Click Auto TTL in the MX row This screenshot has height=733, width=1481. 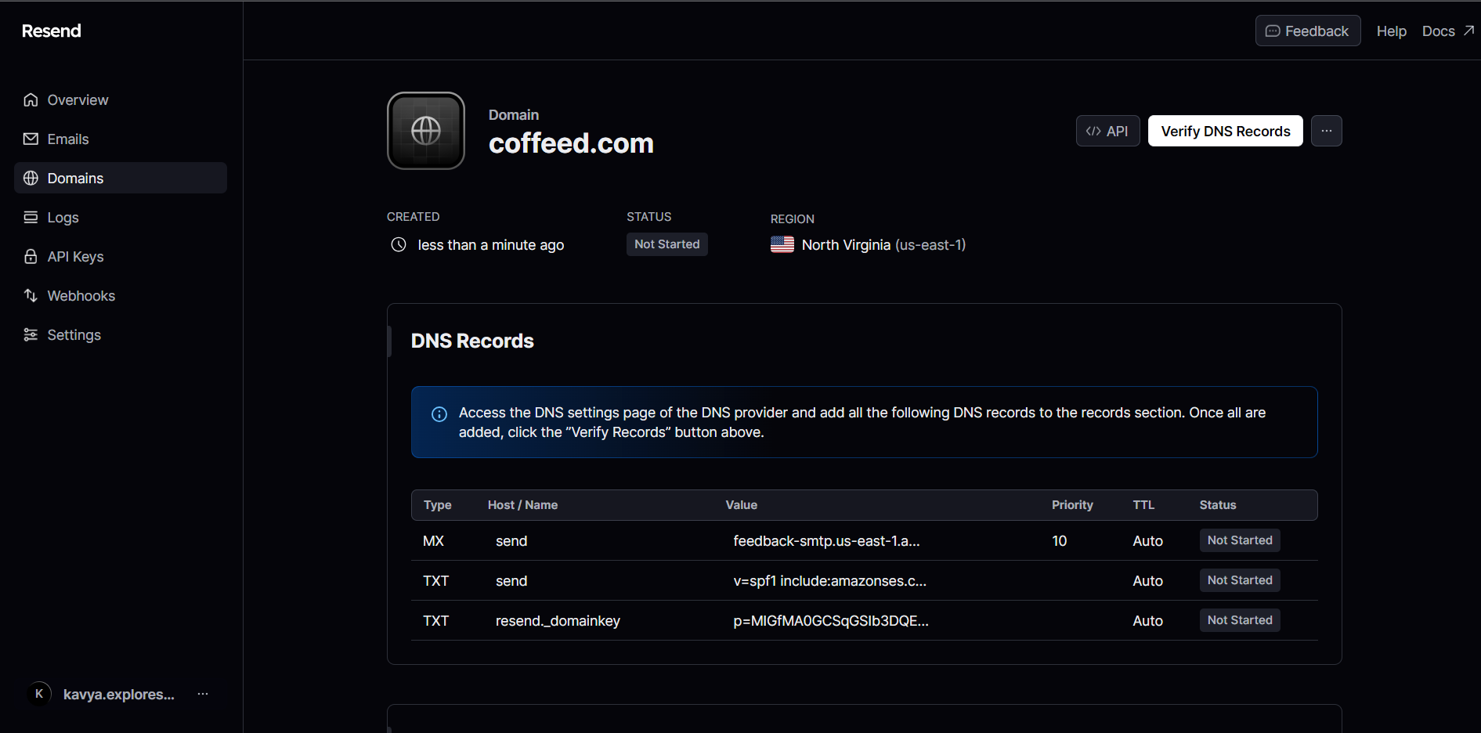(1148, 541)
